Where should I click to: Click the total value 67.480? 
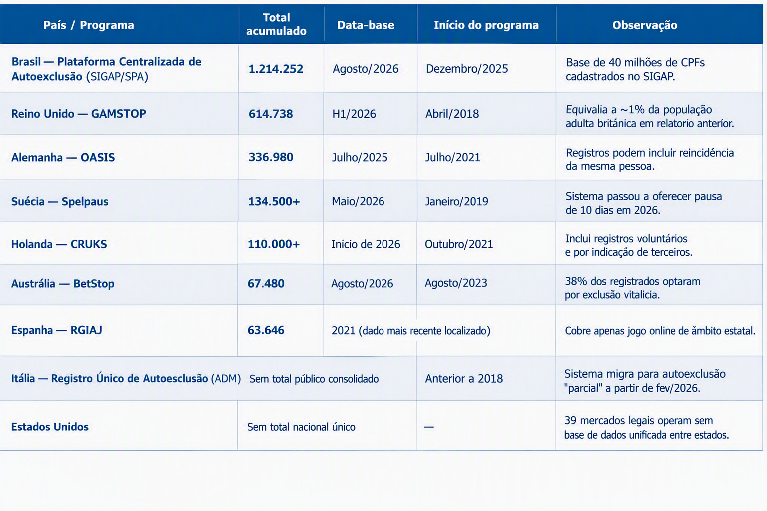pos(266,284)
